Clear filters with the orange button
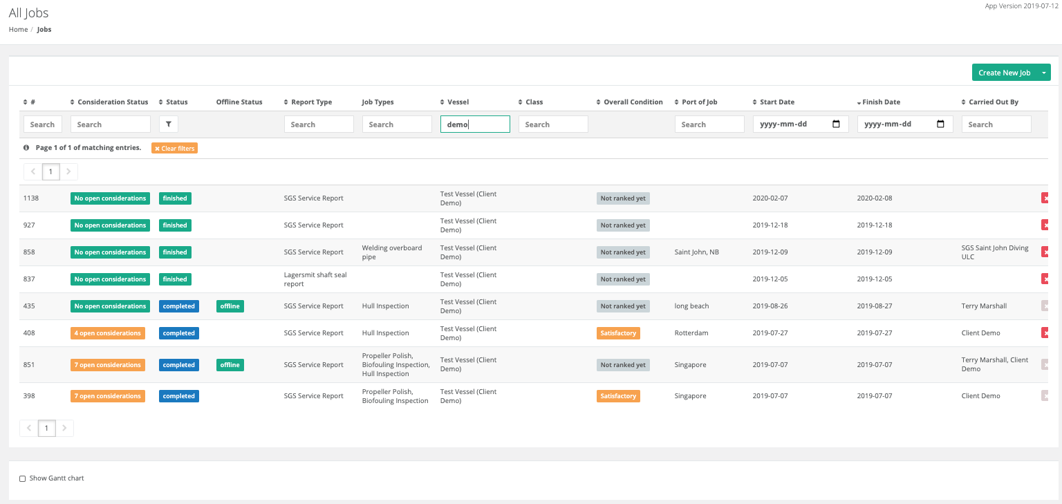The image size is (1062, 504). 174,149
